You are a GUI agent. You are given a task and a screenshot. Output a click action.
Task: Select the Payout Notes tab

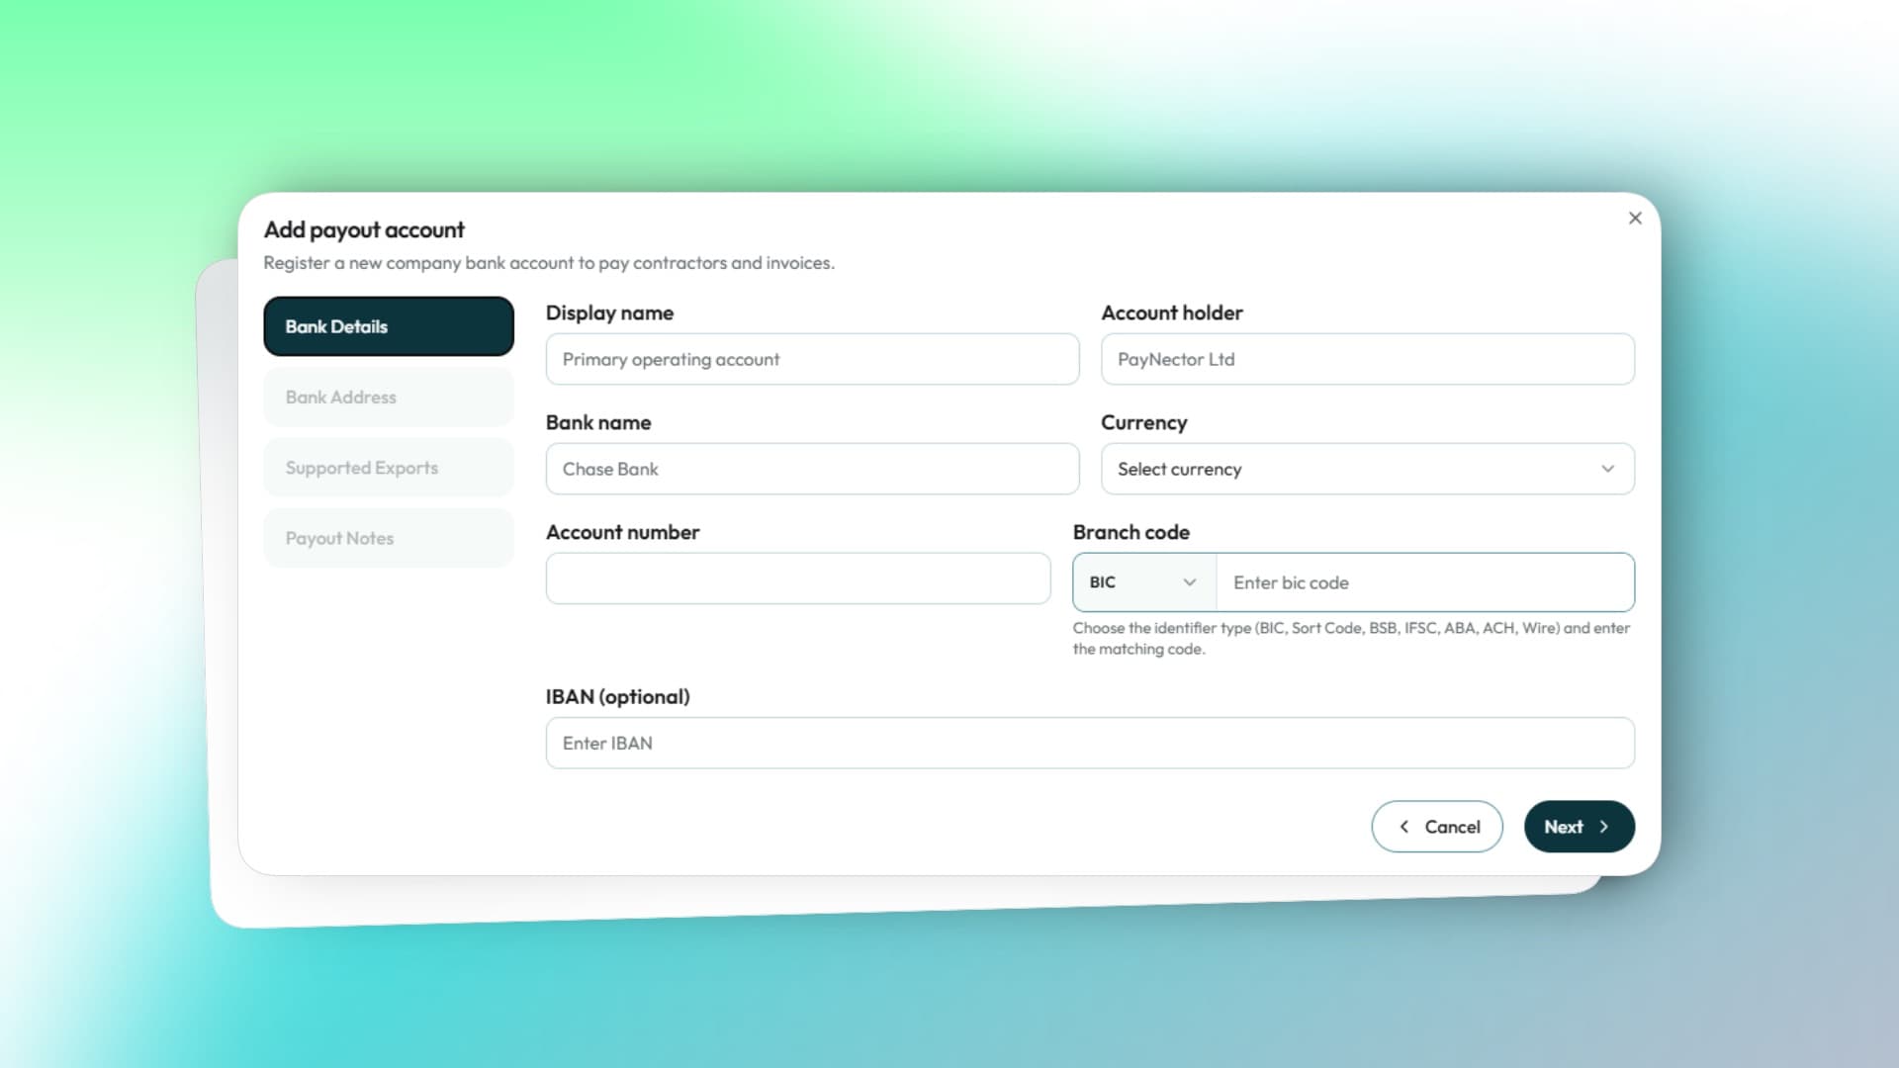[x=388, y=538]
